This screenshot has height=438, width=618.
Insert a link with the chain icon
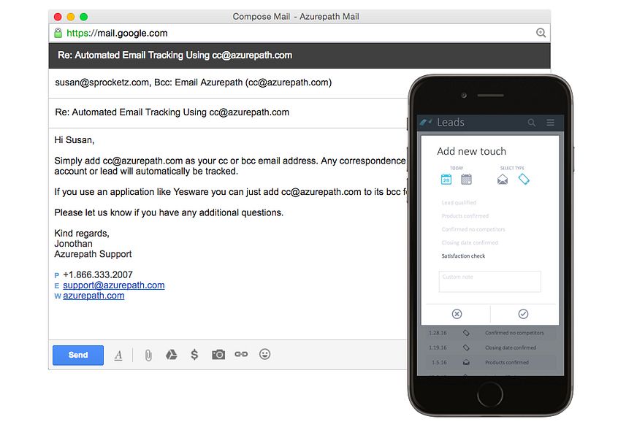pyautogui.click(x=241, y=354)
